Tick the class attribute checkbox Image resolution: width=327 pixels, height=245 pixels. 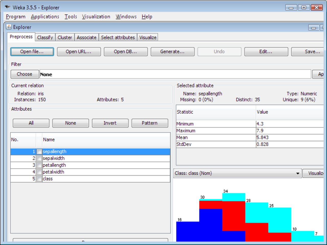pos(39,179)
